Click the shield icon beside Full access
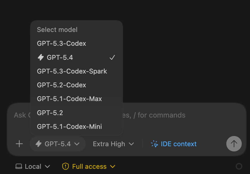250x174 pixels. pos(66,166)
